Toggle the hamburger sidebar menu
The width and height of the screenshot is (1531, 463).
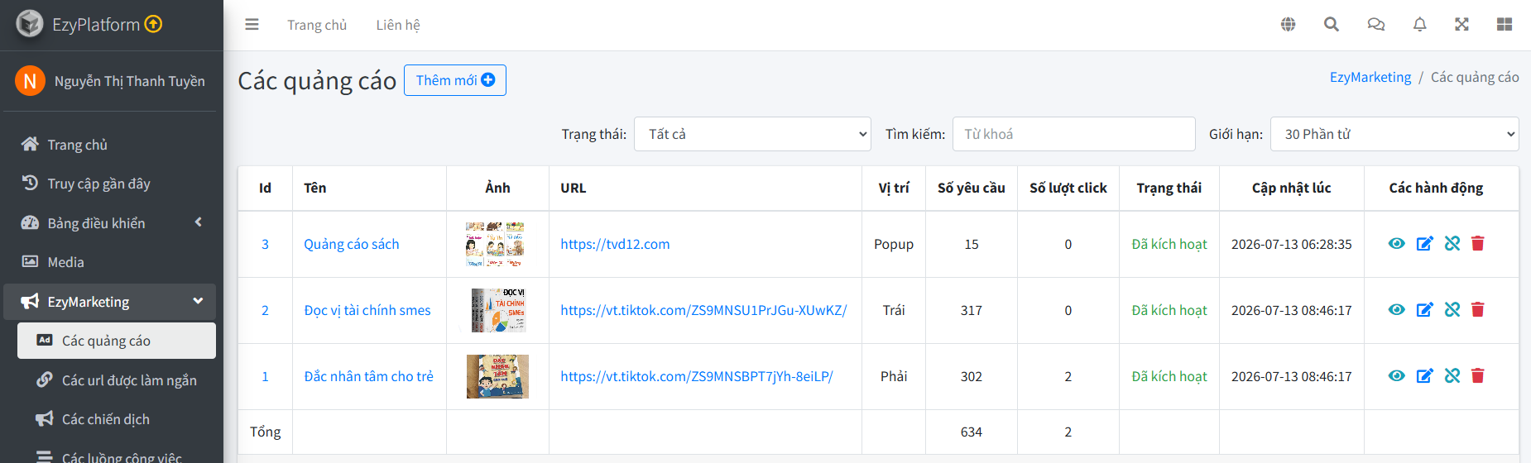[252, 25]
